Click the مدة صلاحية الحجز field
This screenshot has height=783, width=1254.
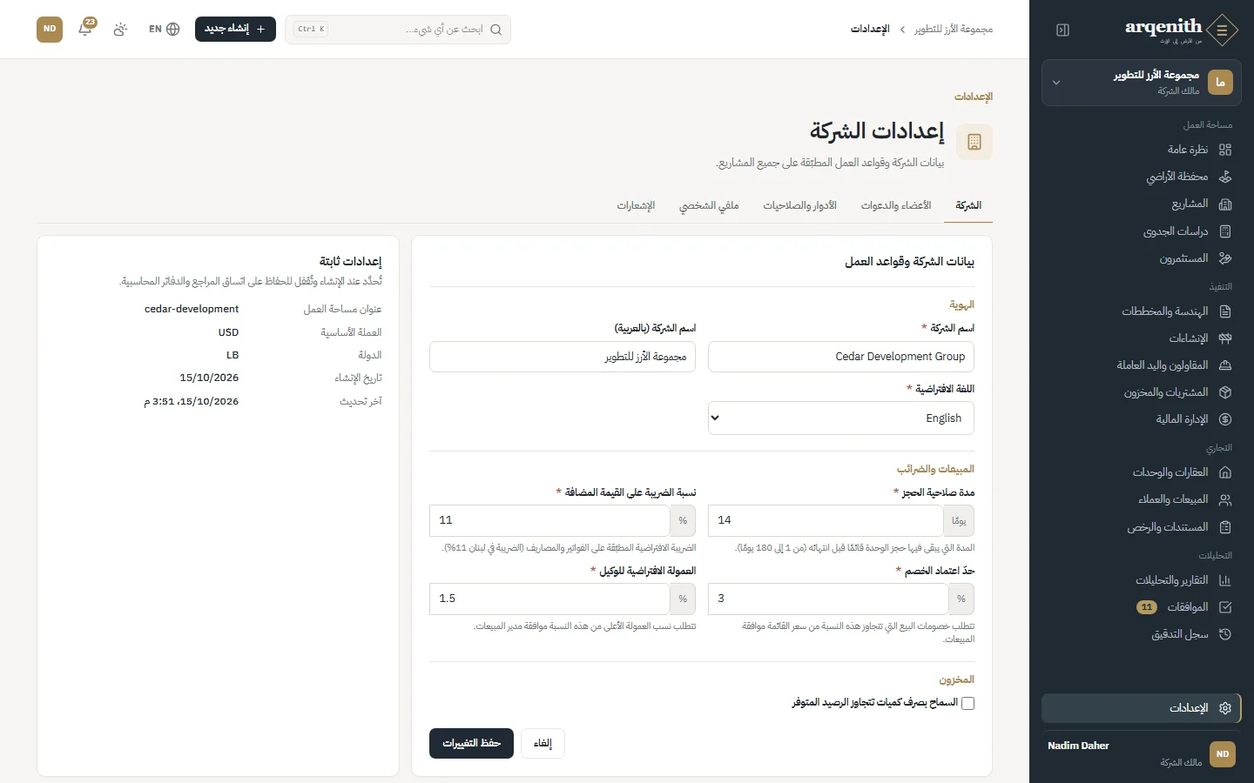click(x=826, y=520)
